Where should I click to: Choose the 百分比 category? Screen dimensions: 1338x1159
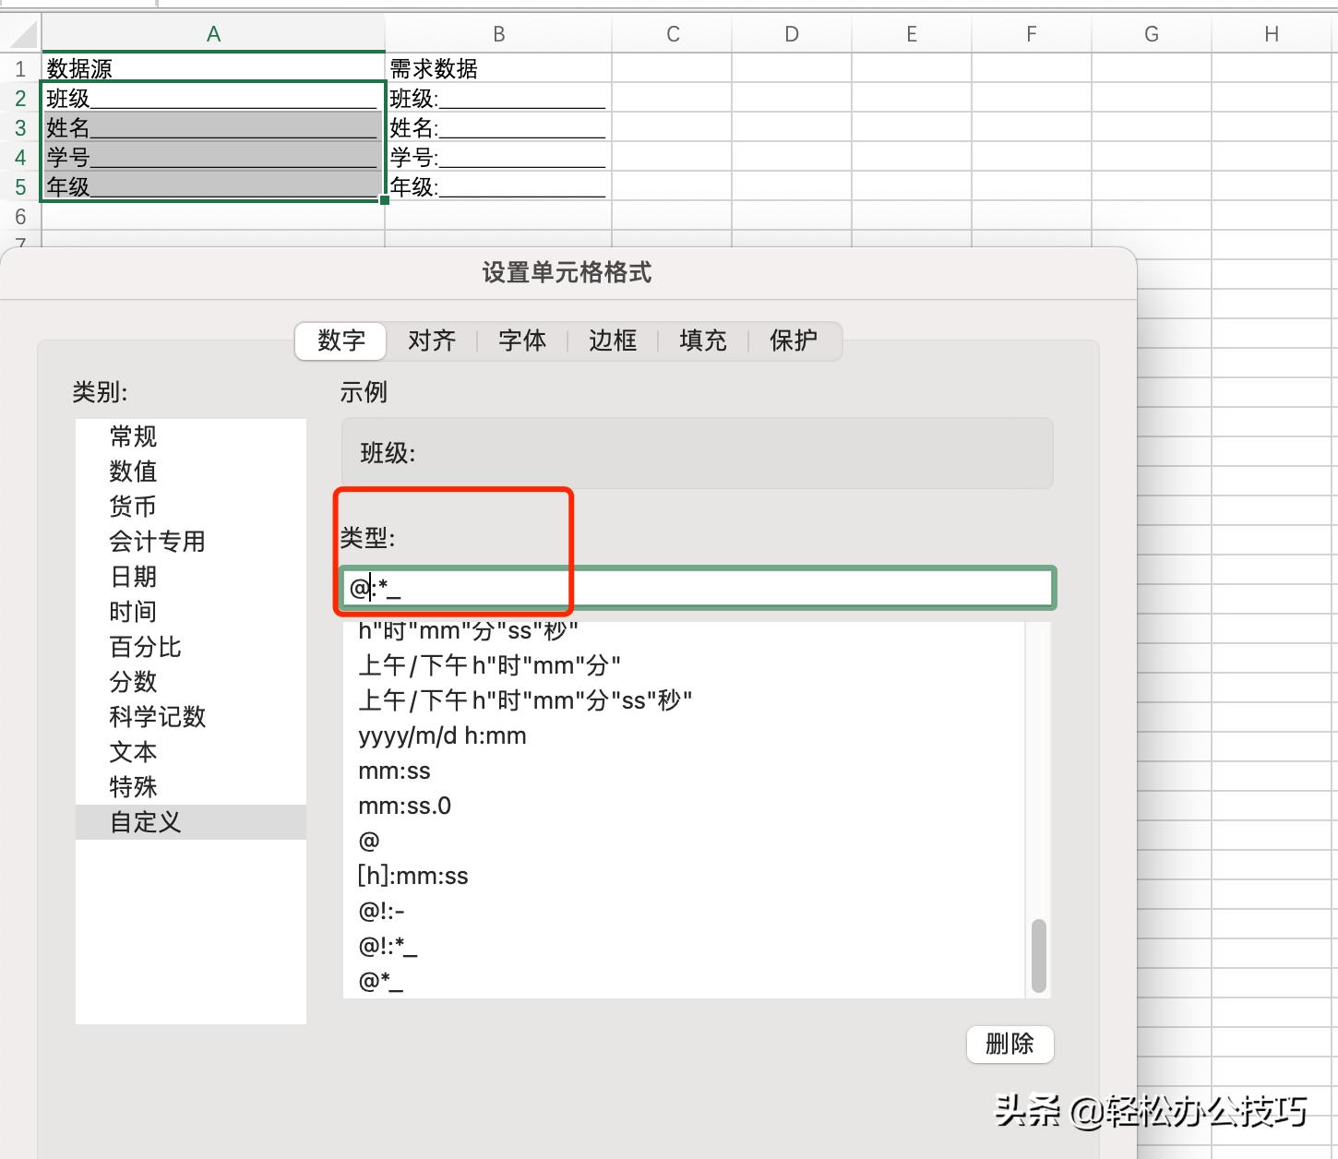click(144, 646)
